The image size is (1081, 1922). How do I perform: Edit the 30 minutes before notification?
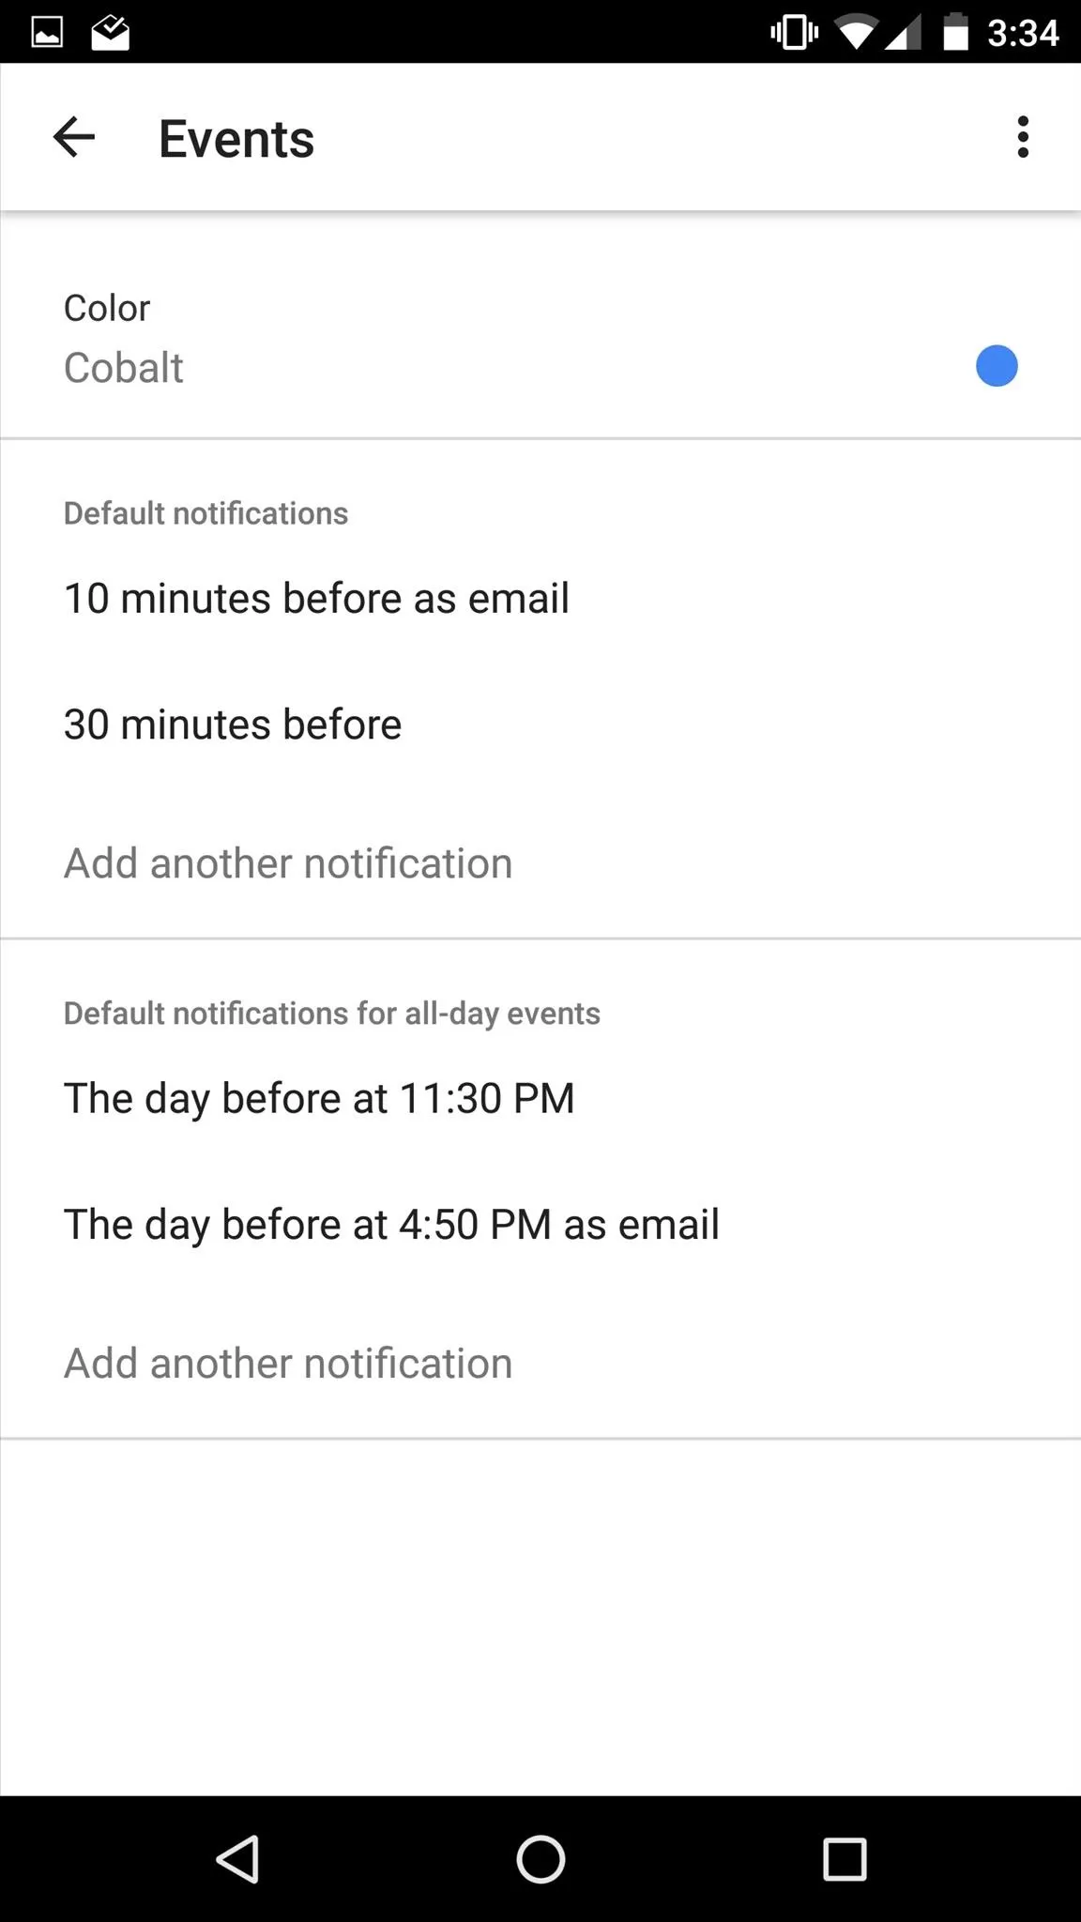[x=540, y=725]
